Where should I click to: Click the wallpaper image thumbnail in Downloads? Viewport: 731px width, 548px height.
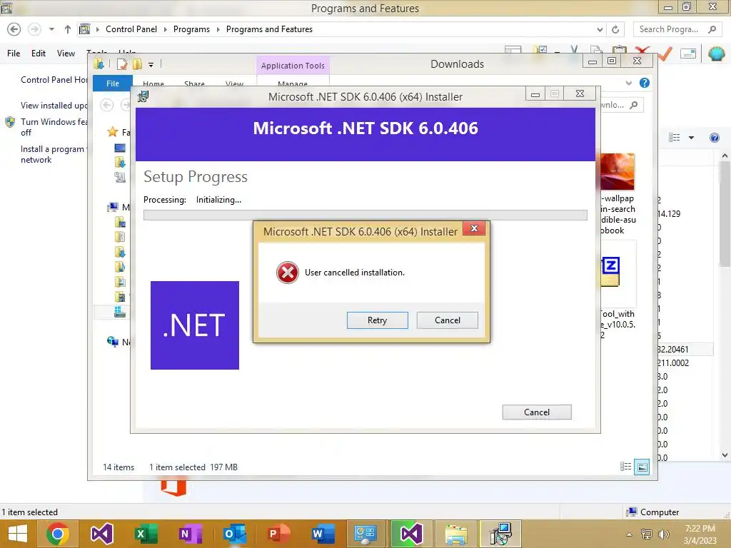[x=617, y=171]
